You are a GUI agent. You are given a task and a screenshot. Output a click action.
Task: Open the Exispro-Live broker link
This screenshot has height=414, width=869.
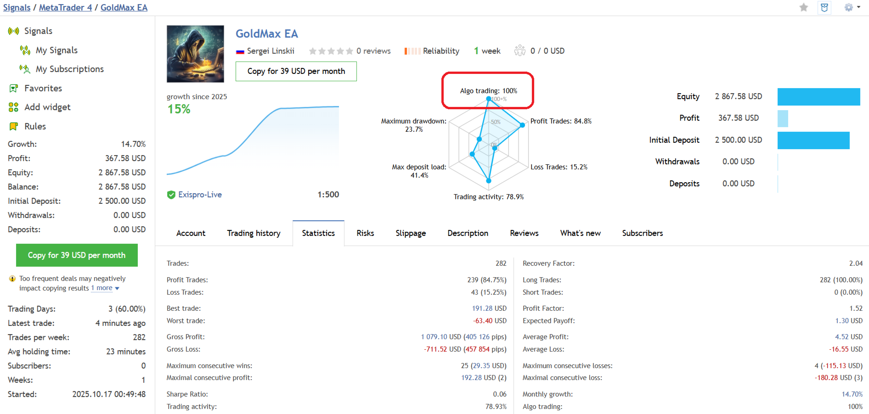click(x=200, y=195)
